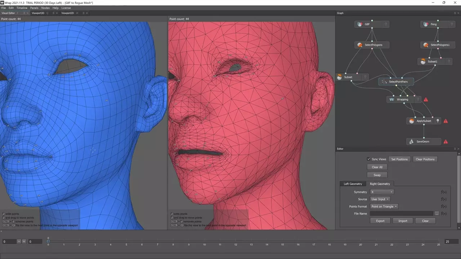Click the SelectPolygons1 node icon

pyautogui.click(x=426, y=45)
